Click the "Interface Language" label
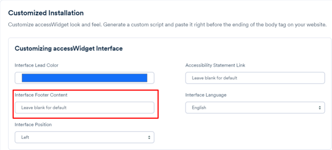332x150 pixels. (x=206, y=95)
